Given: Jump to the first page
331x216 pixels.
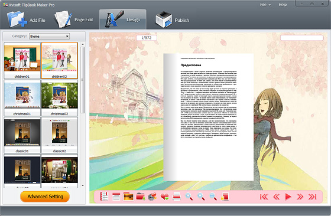Looking at the screenshot, I should 264,197.
